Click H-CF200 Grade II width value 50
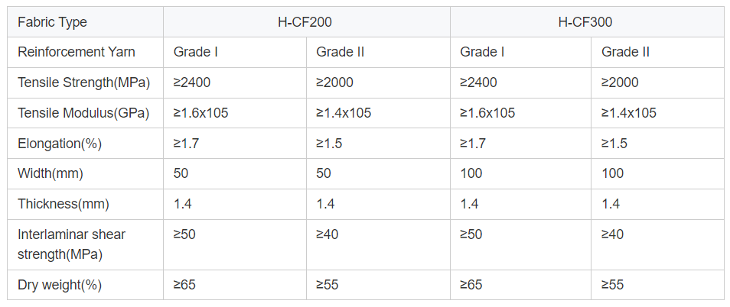The image size is (730, 307). (x=324, y=173)
